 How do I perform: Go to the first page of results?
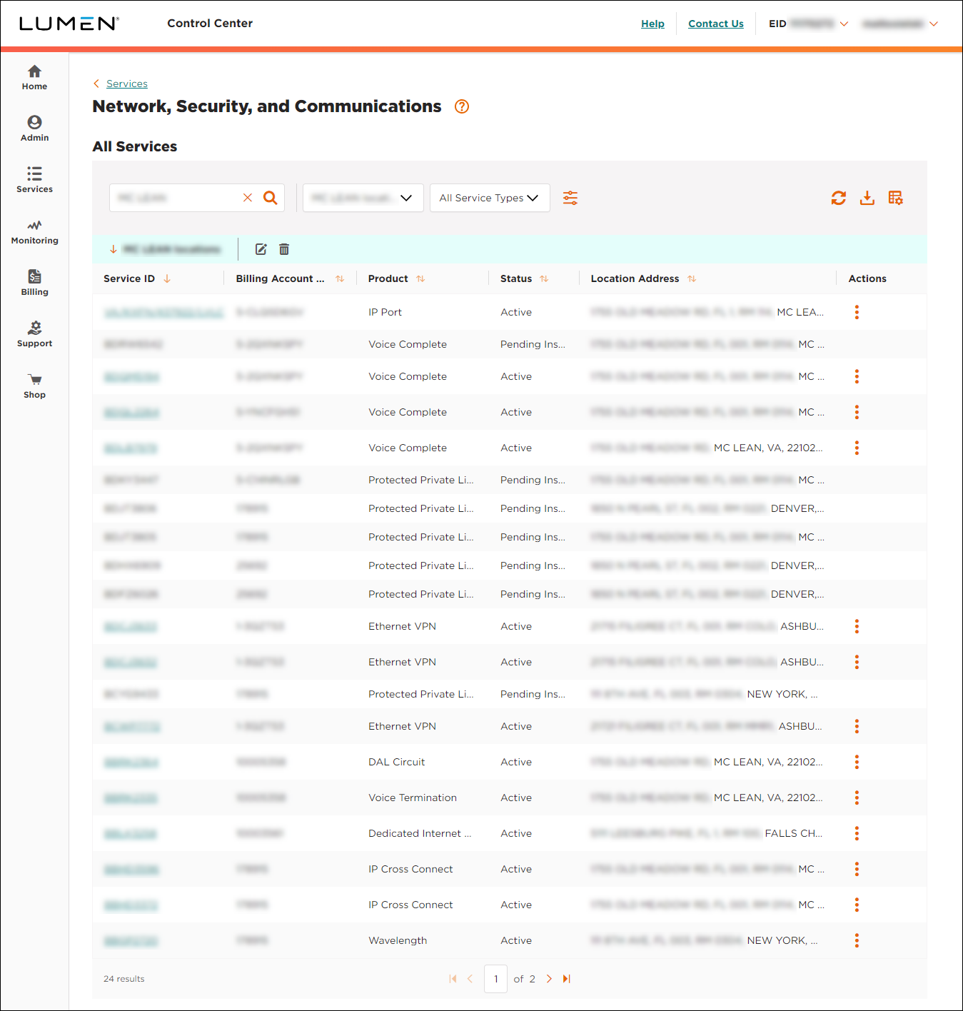coord(453,979)
